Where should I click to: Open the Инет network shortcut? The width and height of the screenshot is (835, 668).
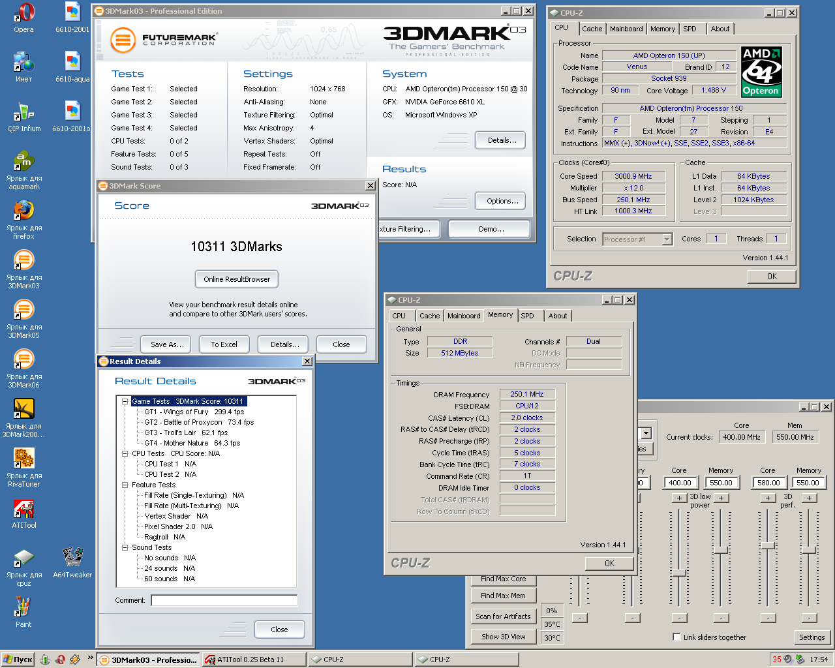23,67
